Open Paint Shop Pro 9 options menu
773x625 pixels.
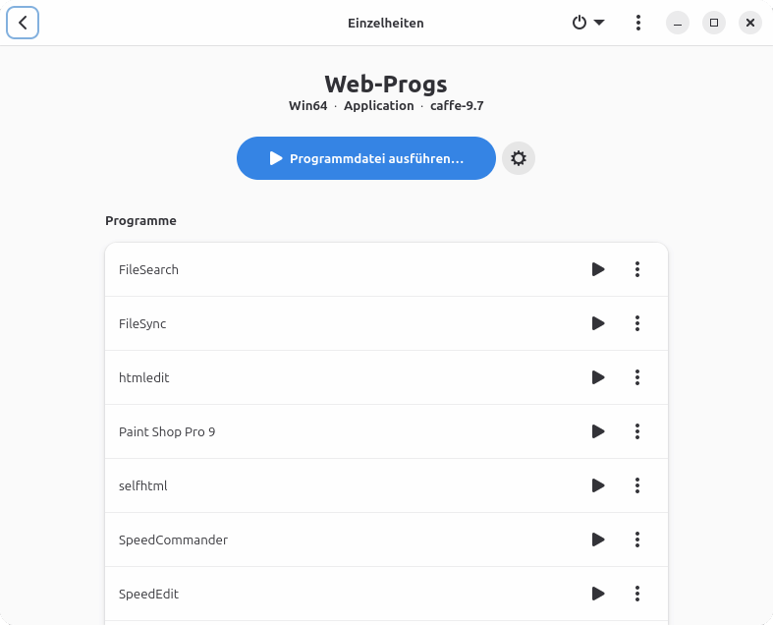coord(637,431)
